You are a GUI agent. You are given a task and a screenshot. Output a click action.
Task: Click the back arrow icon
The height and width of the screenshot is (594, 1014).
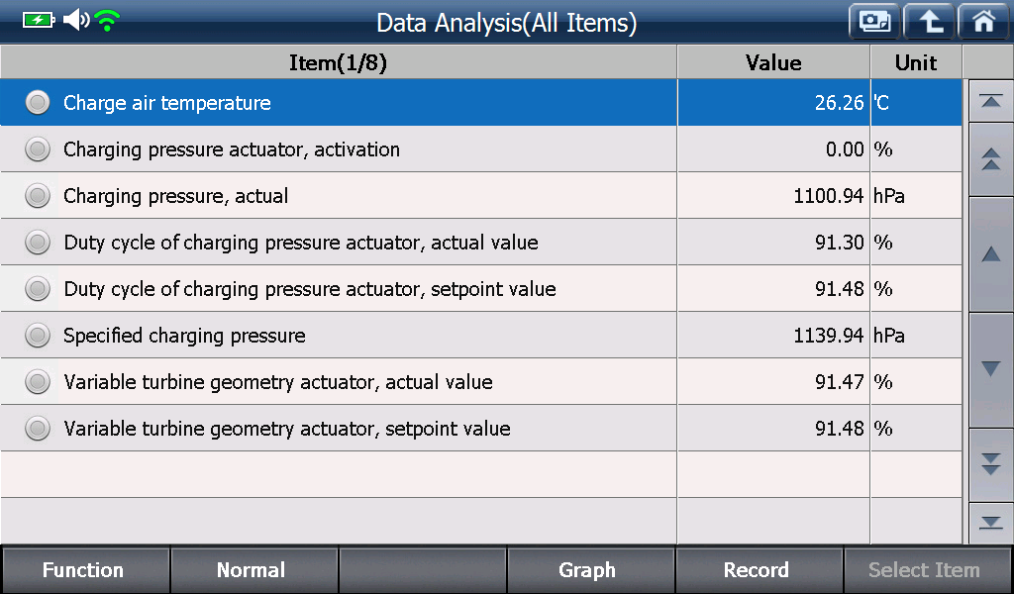point(929,22)
